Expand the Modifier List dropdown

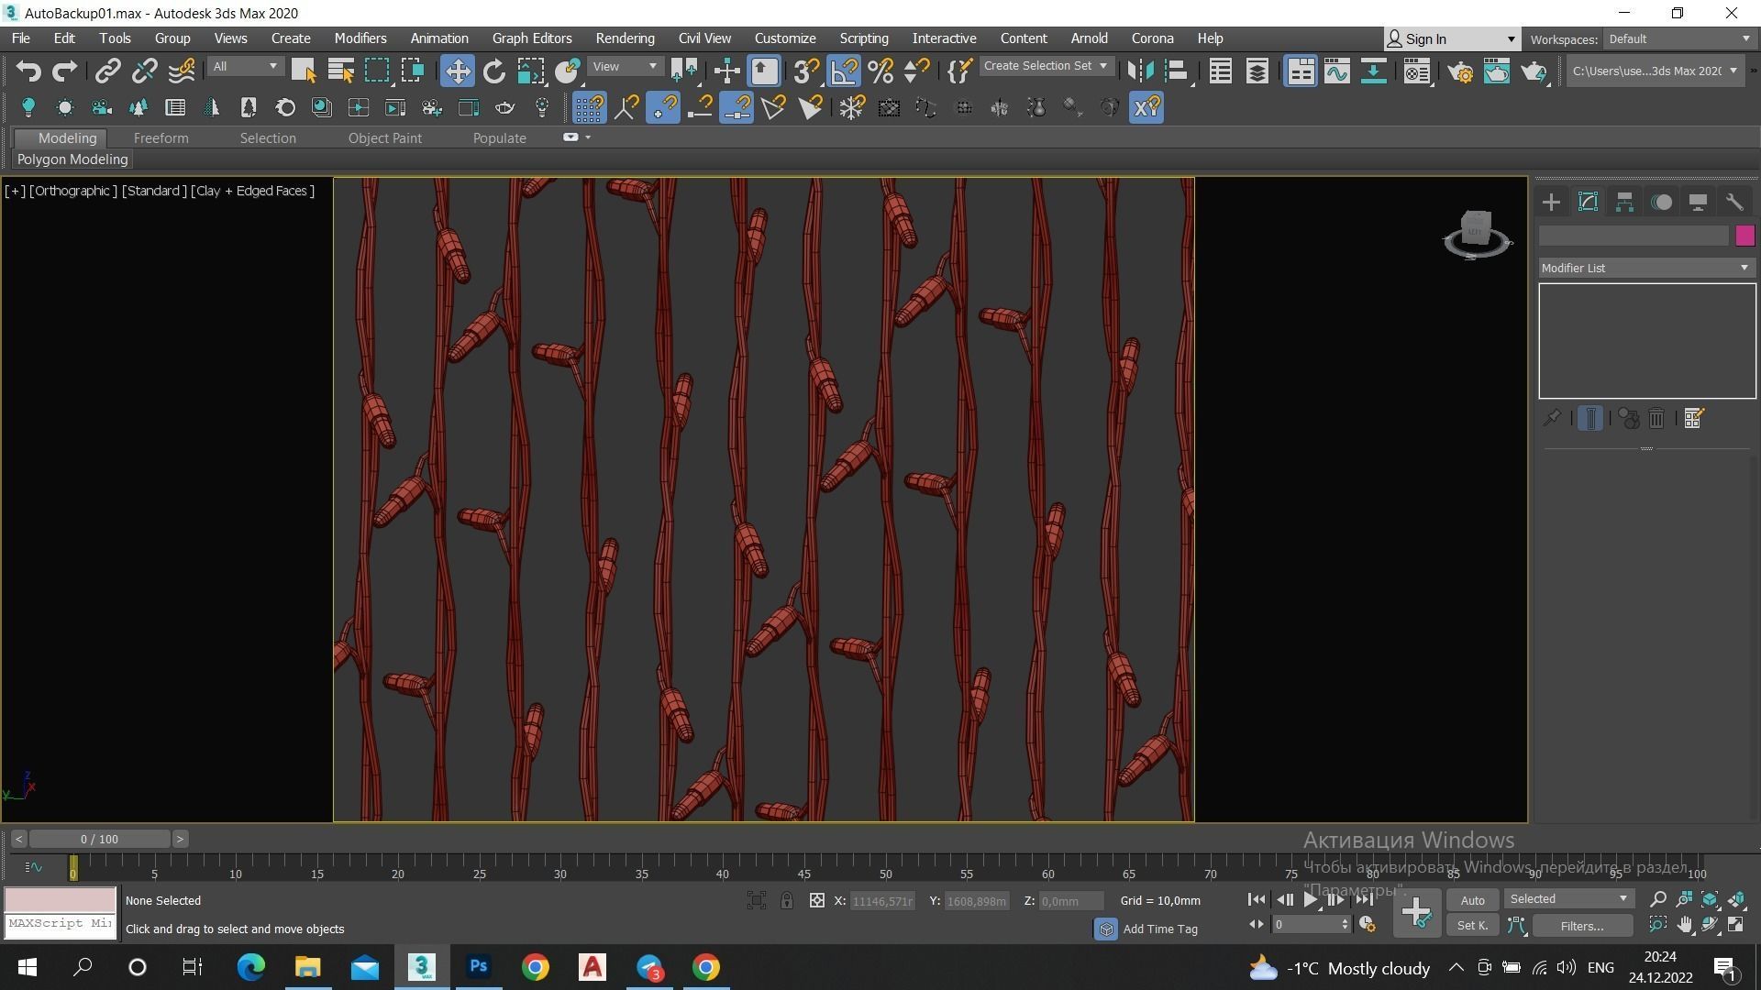1646,268
